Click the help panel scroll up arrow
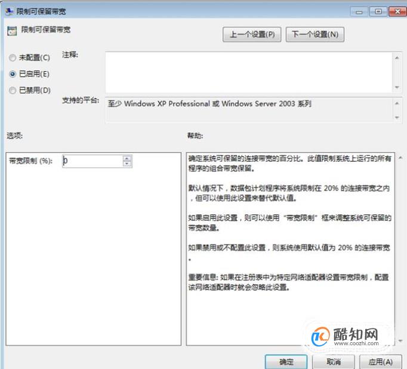This screenshot has height=369, width=407. pyautogui.click(x=400, y=158)
